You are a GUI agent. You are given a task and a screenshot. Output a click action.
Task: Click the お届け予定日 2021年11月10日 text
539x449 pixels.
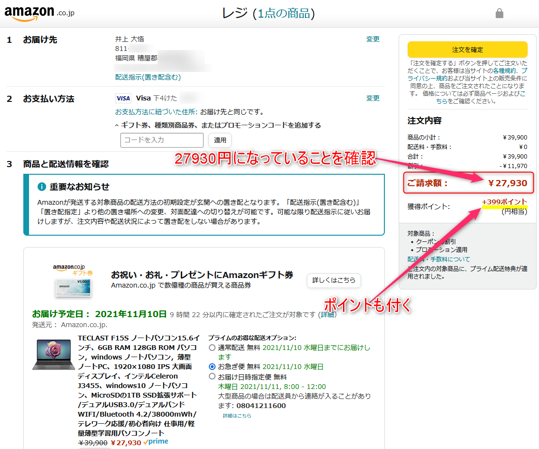pyautogui.click(x=99, y=314)
